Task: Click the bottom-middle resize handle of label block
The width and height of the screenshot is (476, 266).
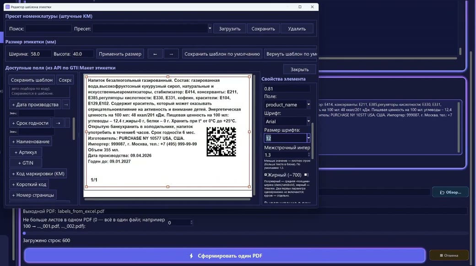Action: [168, 187]
